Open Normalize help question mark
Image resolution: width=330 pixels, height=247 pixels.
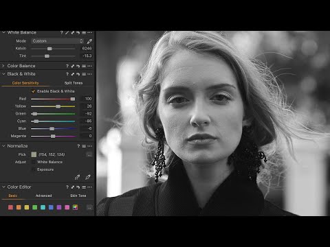point(78,146)
